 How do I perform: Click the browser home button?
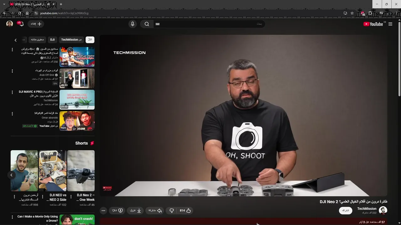tap(27, 13)
